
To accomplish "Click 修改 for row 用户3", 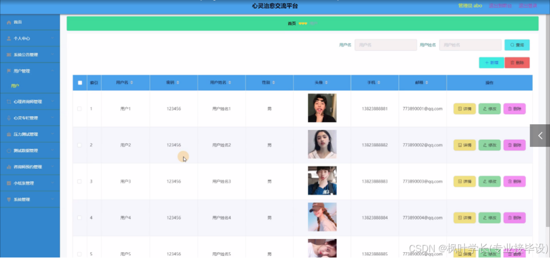I will 489,181.
